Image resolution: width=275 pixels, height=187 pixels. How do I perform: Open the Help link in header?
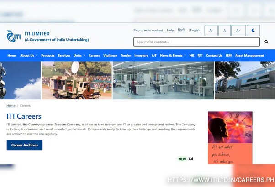click(x=170, y=31)
